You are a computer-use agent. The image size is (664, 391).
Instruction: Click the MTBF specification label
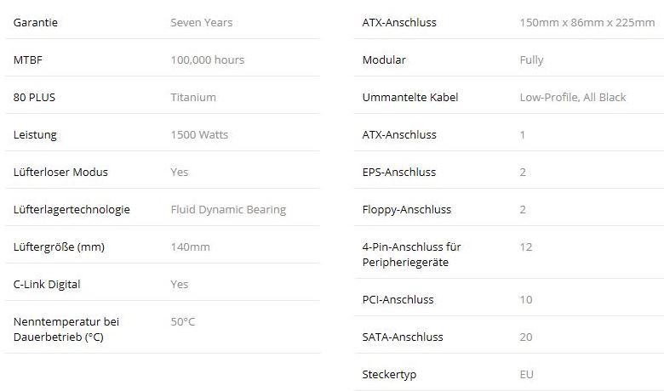(28, 60)
